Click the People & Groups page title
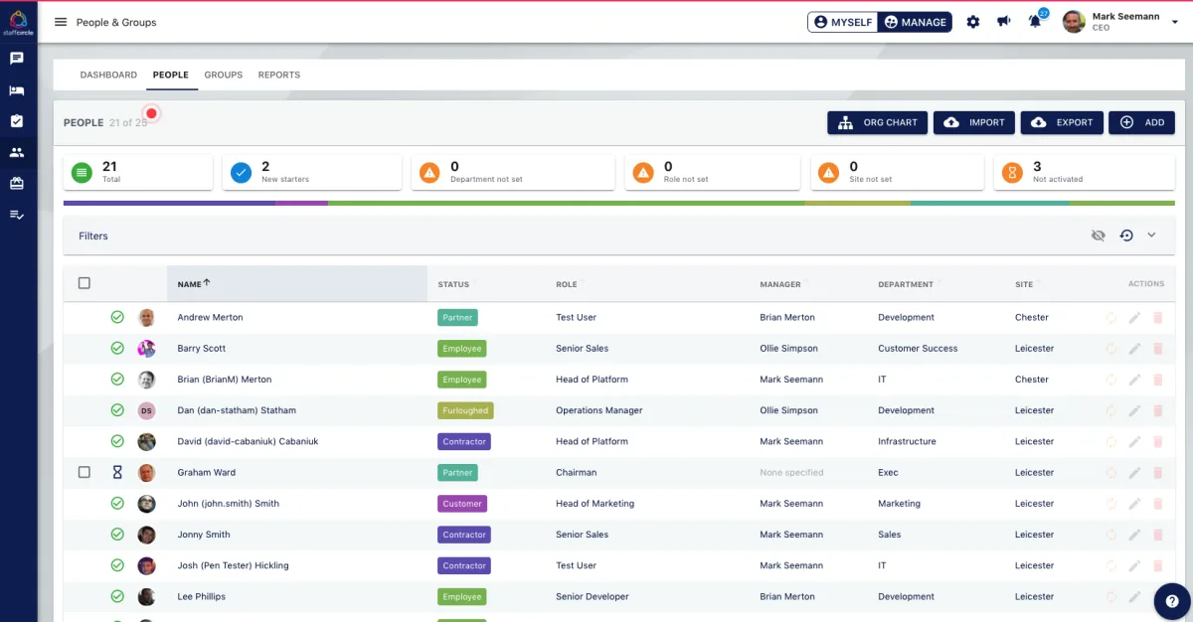1193x622 pixels. pyautogui.click(x=116, y=22)
